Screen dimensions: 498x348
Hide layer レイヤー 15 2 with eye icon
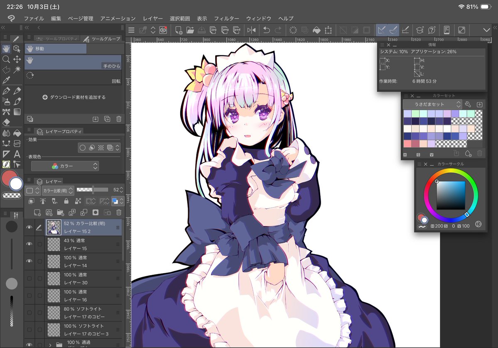coord(29,227)
